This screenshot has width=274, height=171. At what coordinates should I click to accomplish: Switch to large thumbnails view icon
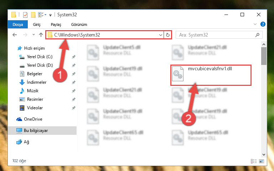click(262, 161)
